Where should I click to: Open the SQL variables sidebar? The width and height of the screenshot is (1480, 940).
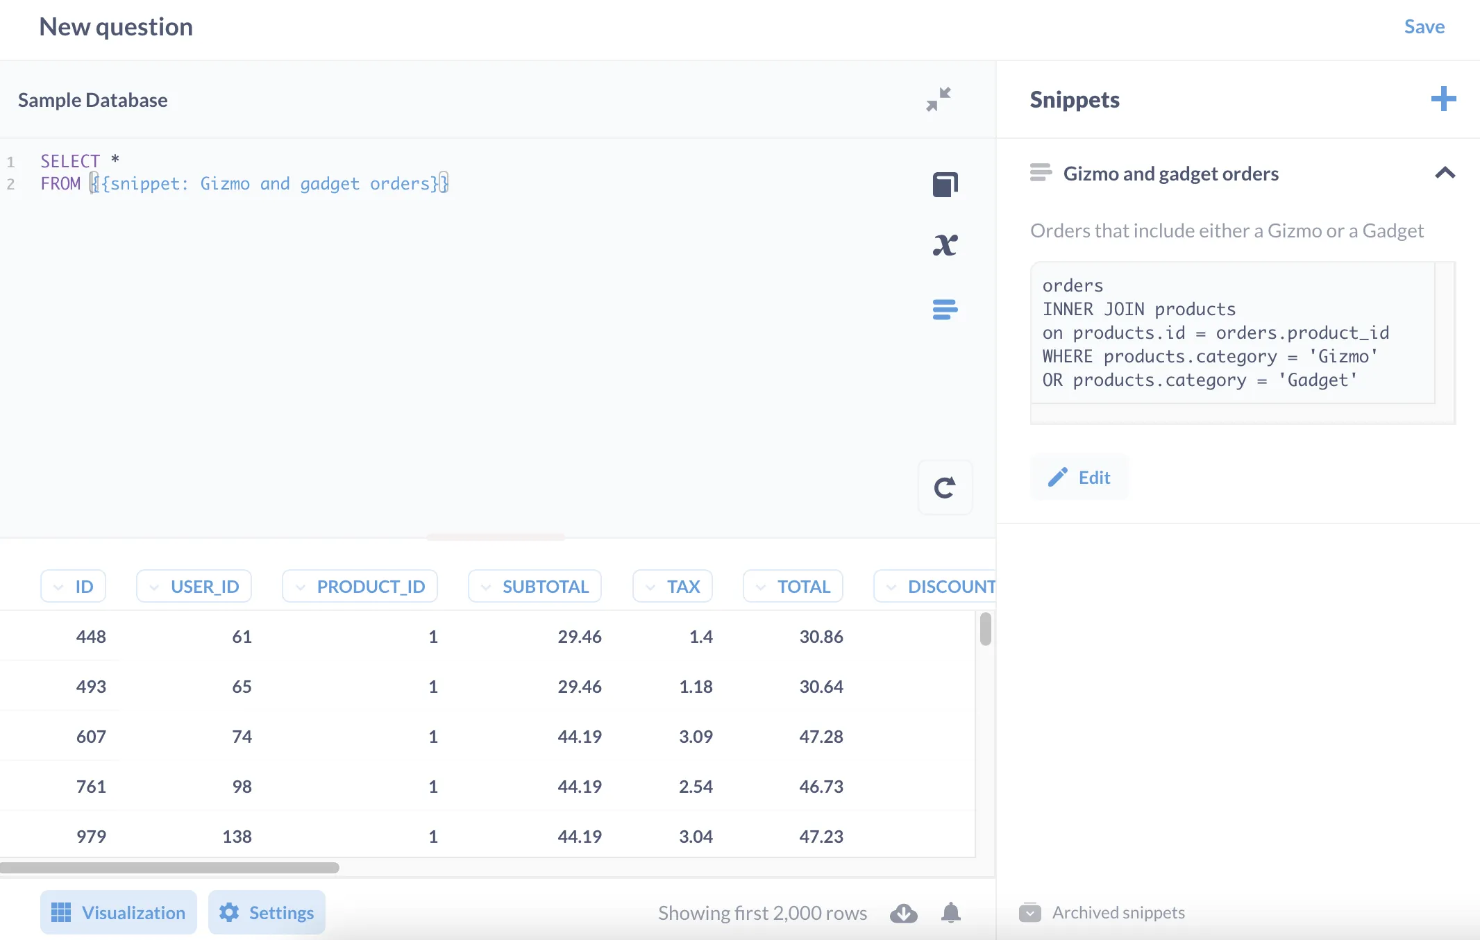945,244
